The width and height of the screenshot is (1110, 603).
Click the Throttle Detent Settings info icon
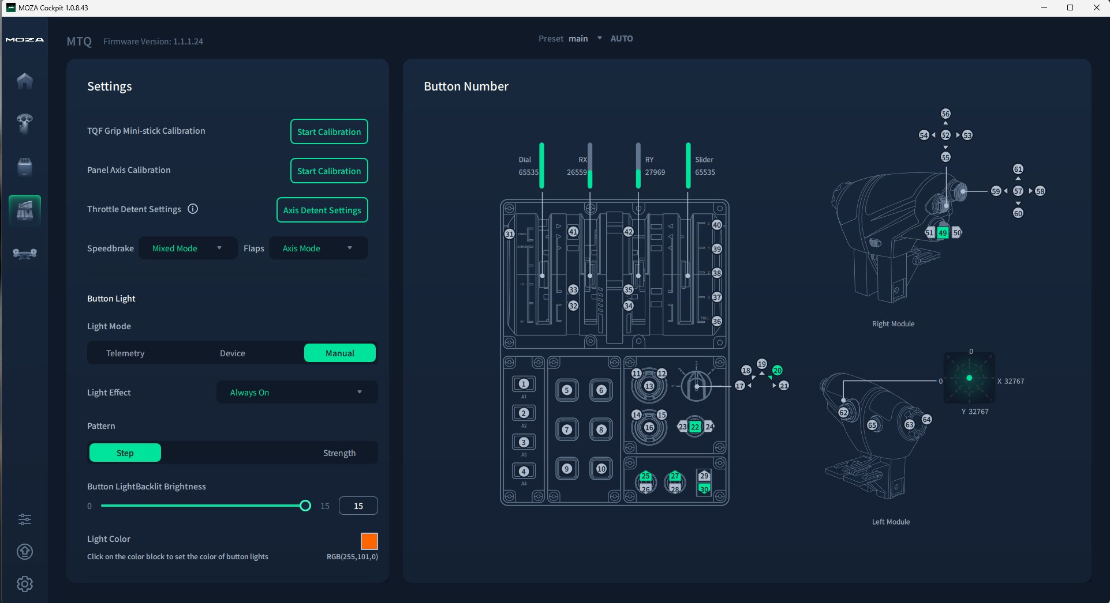point(193,209)
